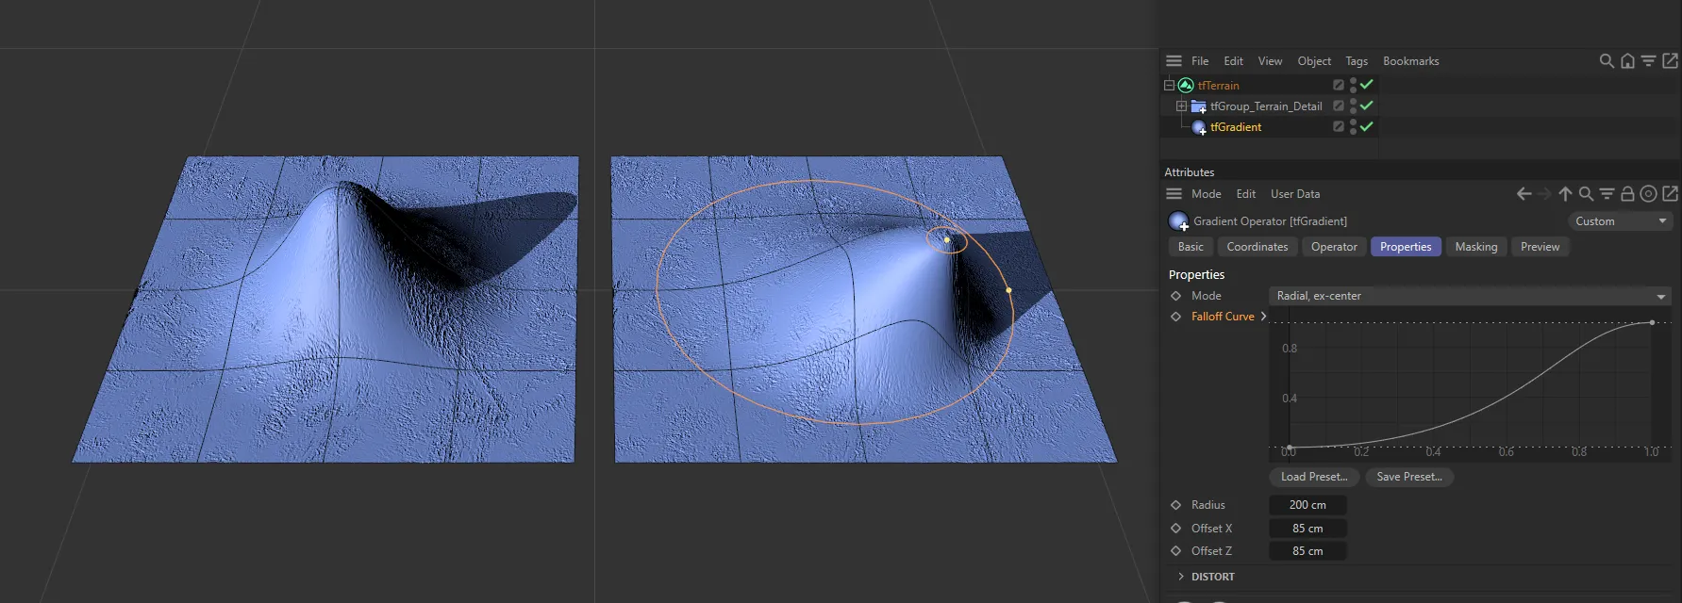1682x603 pixels.
Task: Click keyframe diamond next to Falloff Curve
Action: click(x=1175, y=317)
